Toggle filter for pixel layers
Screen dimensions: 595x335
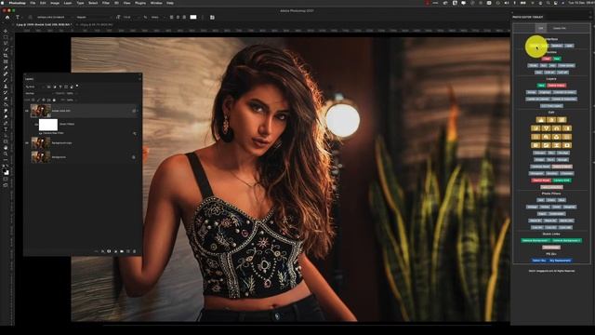[x=48, y=87]
